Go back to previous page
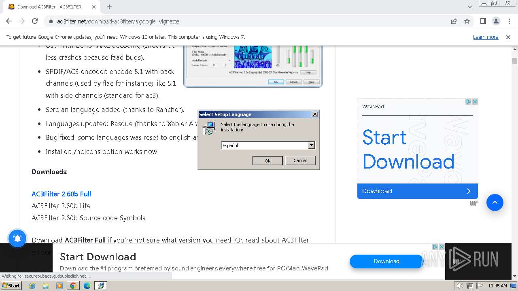Viewport: 518px width, 291px height. [x=9, y=21]
